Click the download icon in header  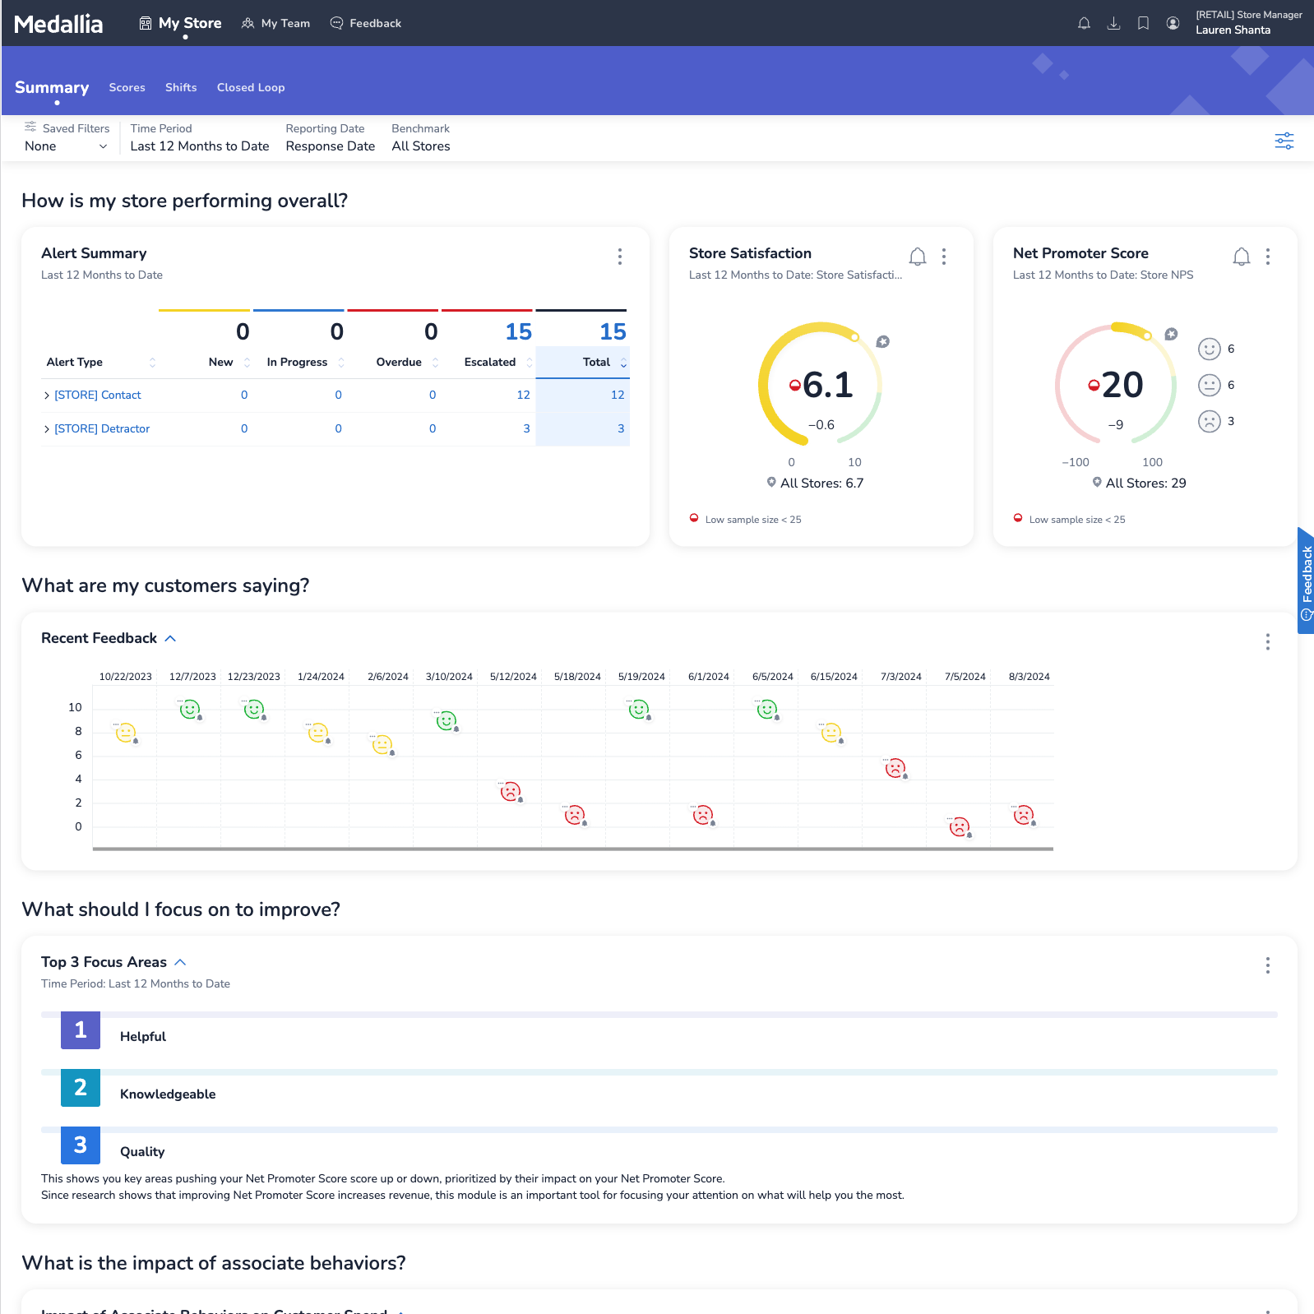(x=1113, y=23)
